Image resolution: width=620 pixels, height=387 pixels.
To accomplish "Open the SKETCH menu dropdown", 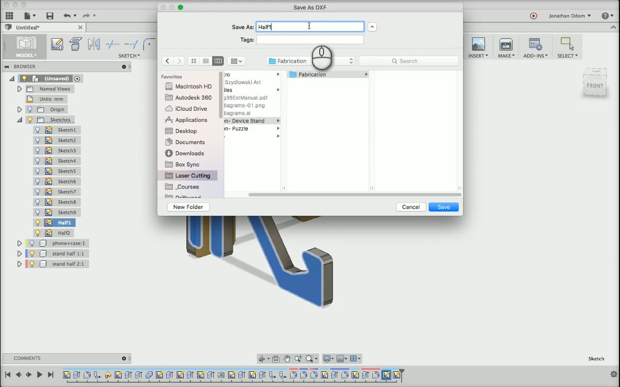I will pos(129,56).
